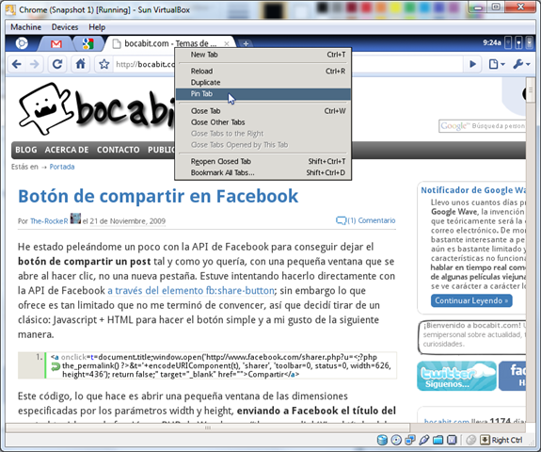The width and height of the screenshot is (541, 452).
Task: Open the CONTACTO navigation item
Action: click(118, 150)
